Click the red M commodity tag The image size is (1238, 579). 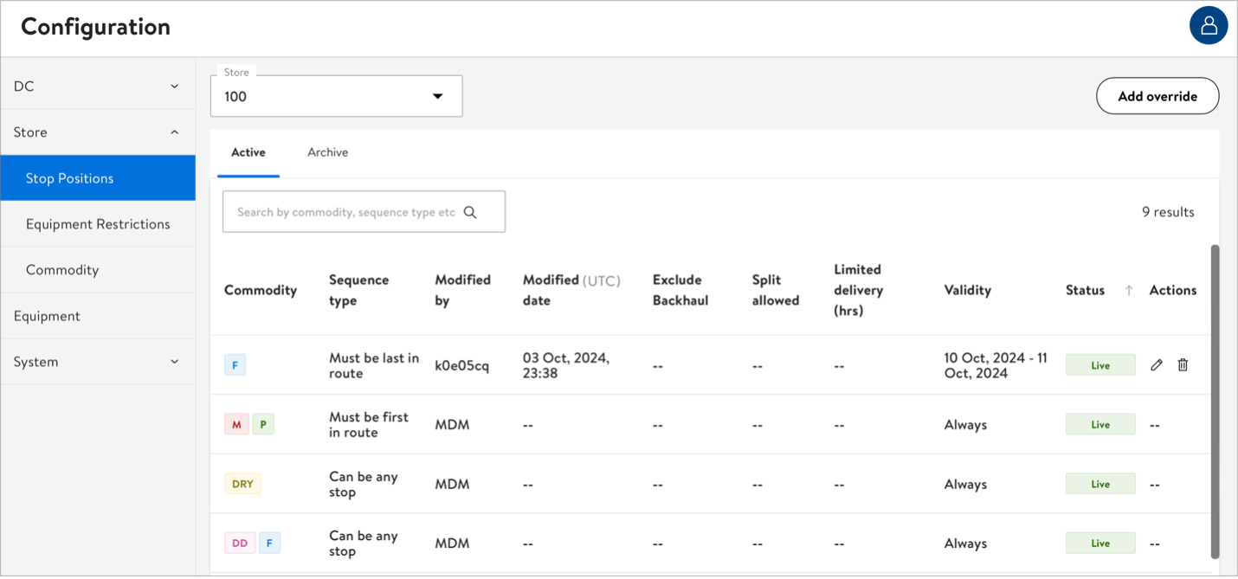(236, 425)
